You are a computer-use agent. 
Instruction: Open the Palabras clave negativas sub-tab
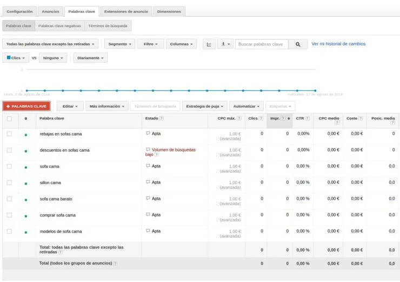tap(59, 26)
